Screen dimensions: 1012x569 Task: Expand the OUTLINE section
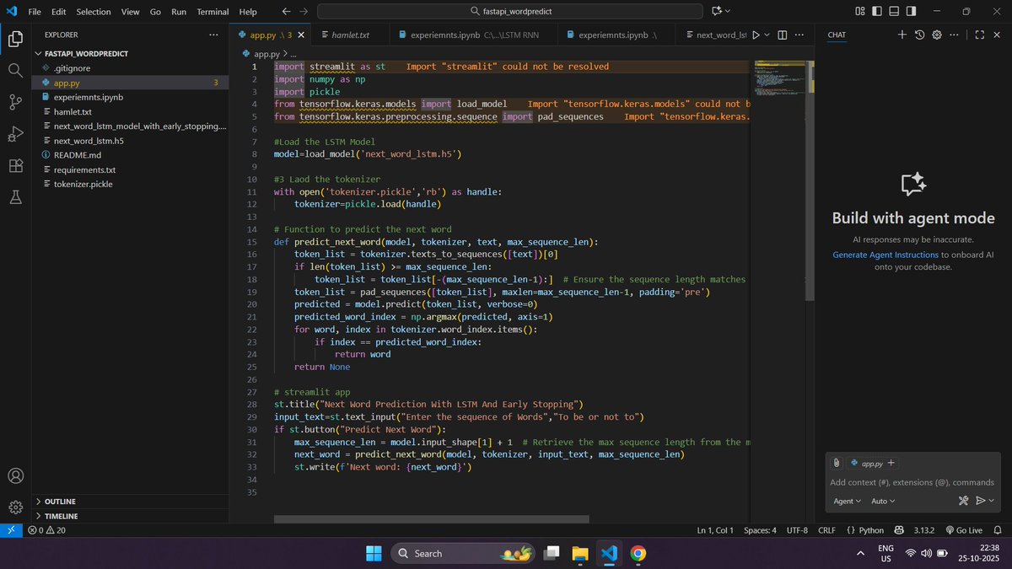pos(130,502)
